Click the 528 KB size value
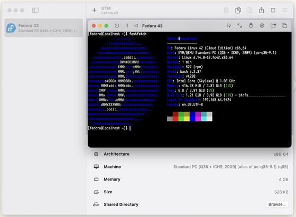The image size is (296, 217). point(281,192)
